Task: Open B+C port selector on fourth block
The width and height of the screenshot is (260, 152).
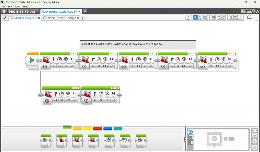Action: tap(192, 54)
